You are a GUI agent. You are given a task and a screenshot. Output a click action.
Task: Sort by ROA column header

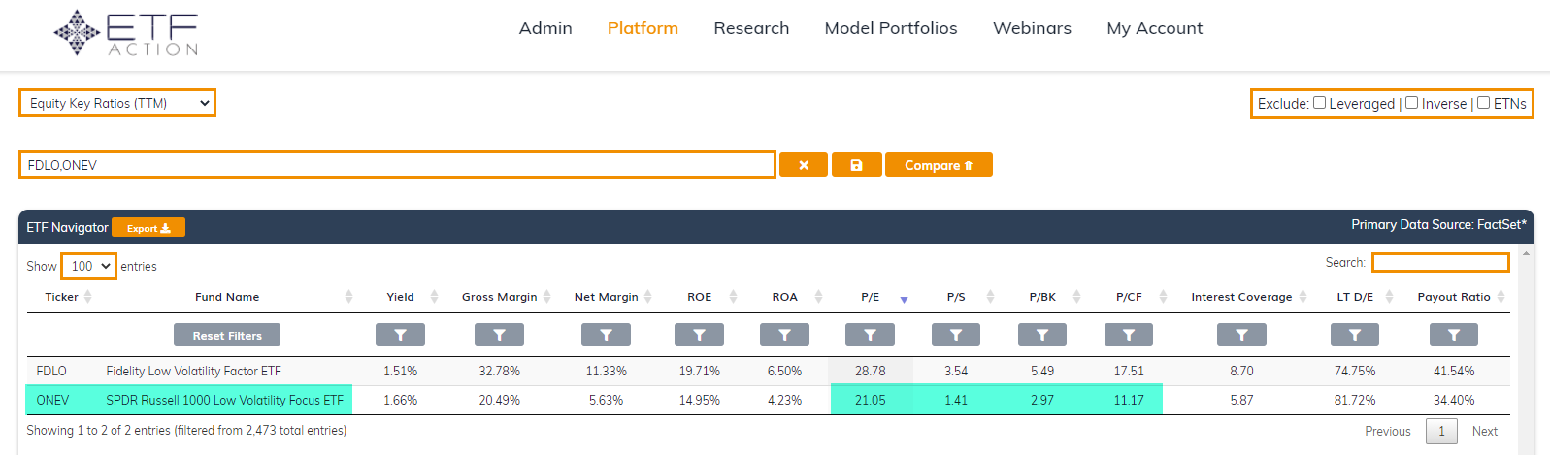784,297
